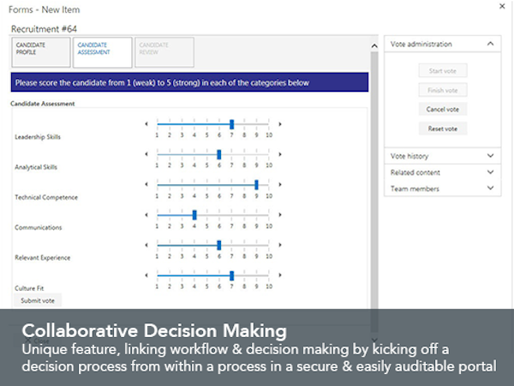Click the Technical Competence slider handle
Screen dimensions: 514x386
256,184
